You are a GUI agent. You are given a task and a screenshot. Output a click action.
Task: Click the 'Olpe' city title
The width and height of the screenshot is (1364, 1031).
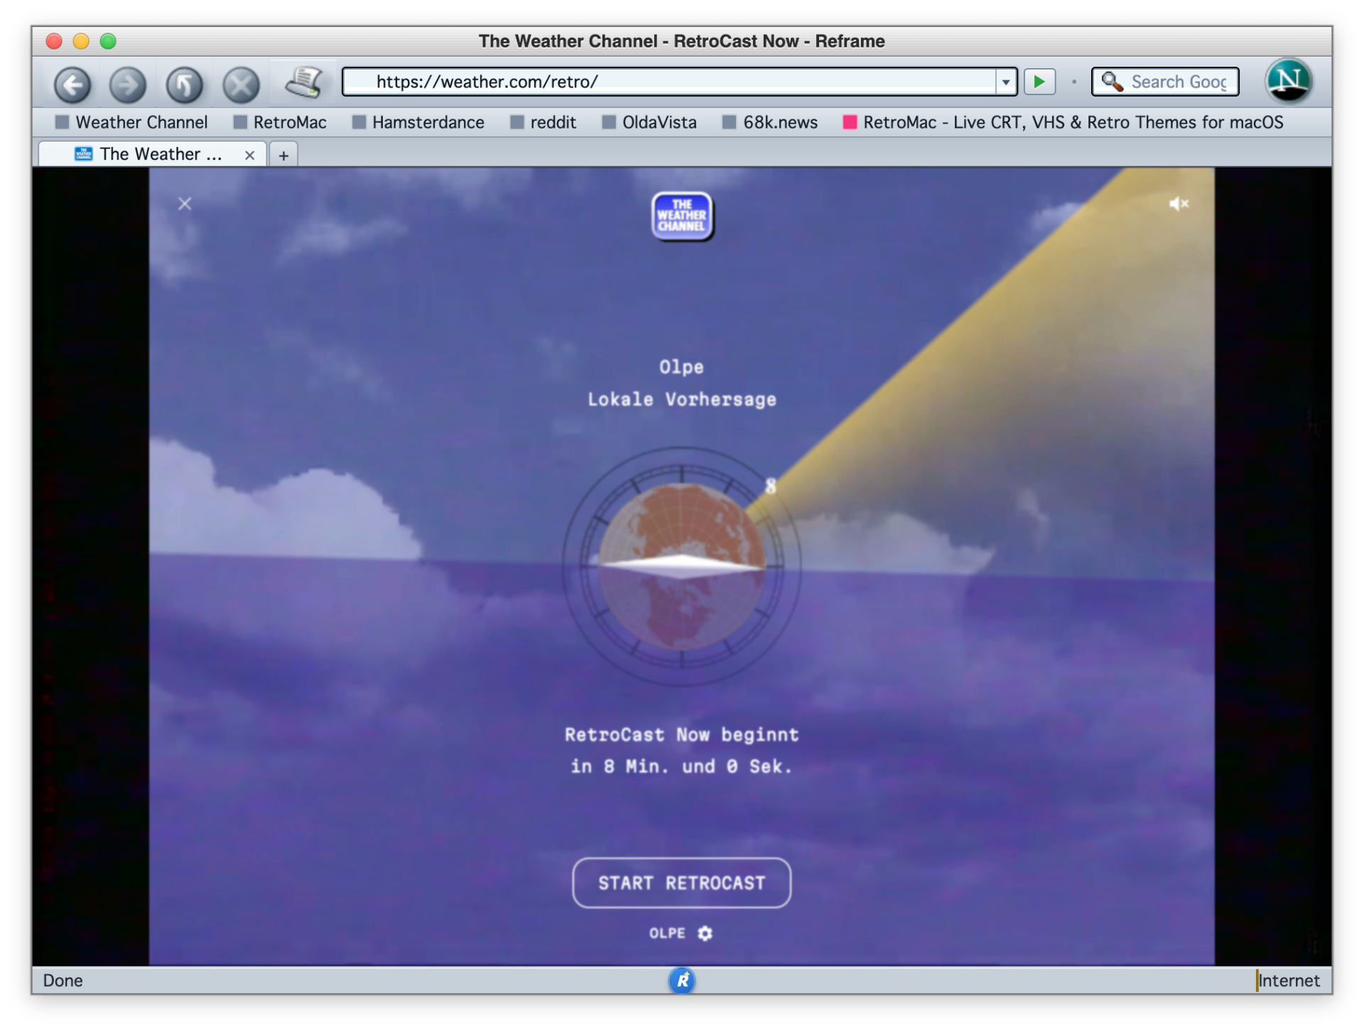(681, 367)
